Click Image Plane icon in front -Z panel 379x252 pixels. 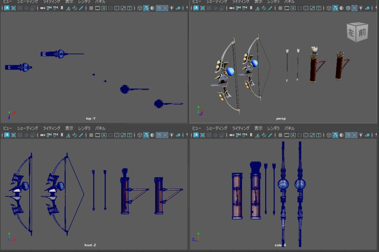[68, 135]
